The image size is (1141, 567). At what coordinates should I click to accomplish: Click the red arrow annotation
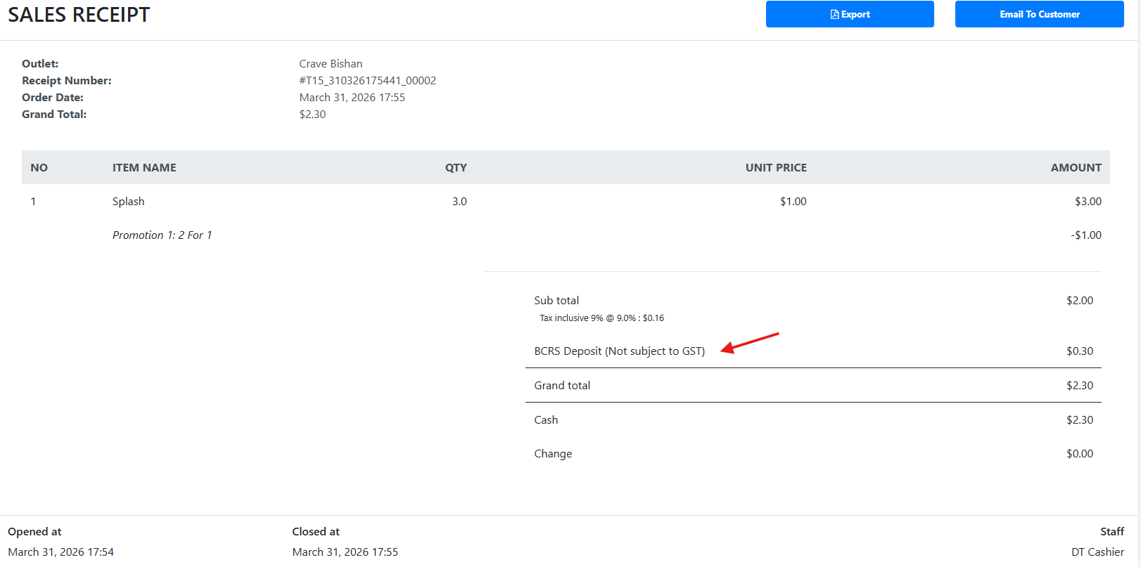pos(750,343)
